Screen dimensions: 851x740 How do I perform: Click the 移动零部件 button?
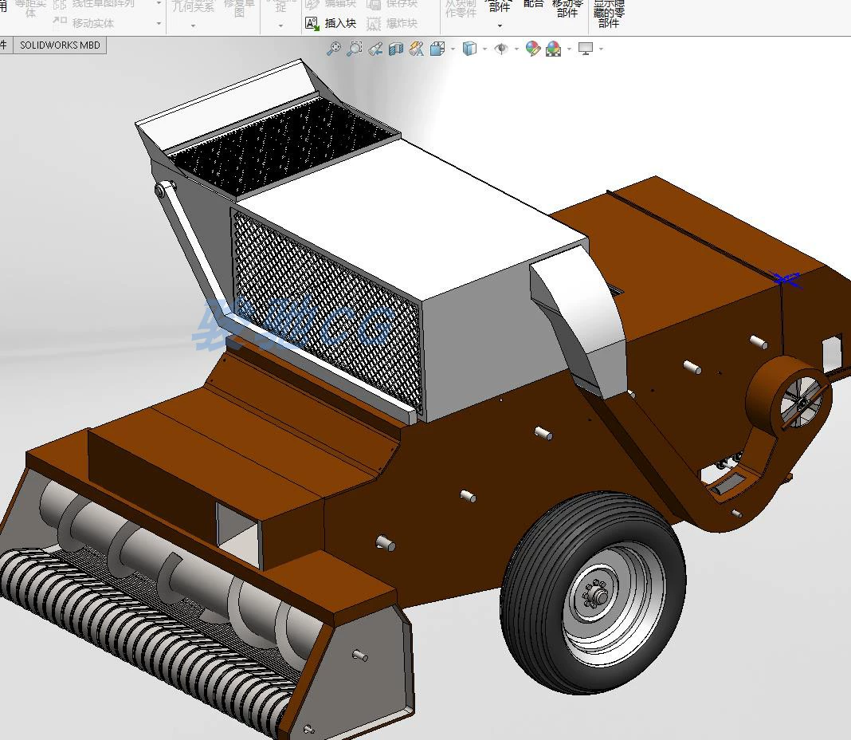567,9
